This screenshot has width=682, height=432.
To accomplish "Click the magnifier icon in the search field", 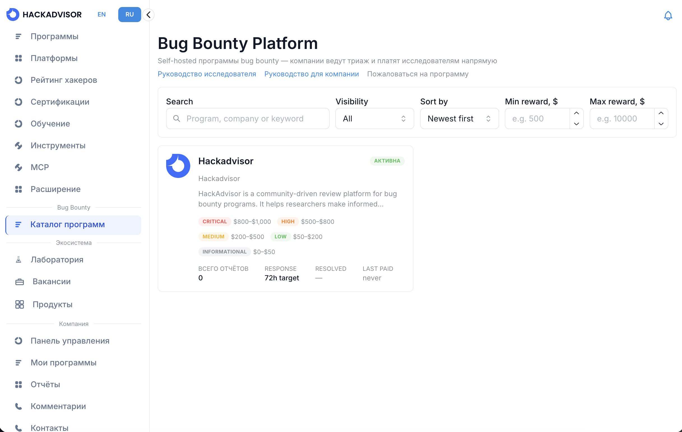I will pyautogui.click(x=177, y=118).
